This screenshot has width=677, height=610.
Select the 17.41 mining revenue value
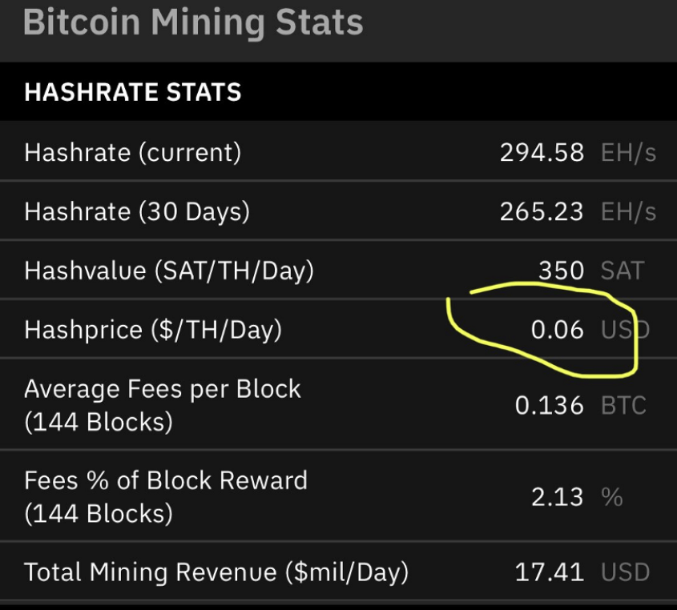(x=549, y=572)
